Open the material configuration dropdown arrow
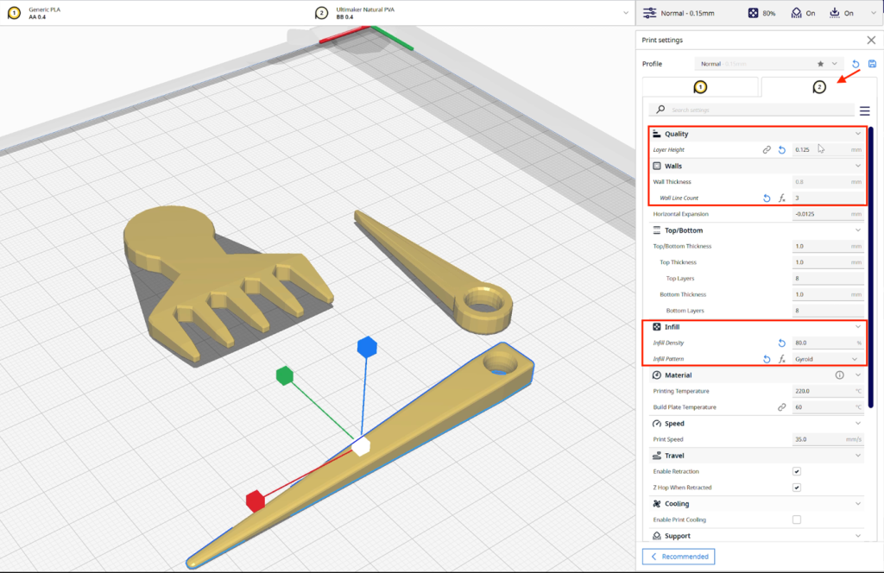The width and height of the screenshot is (884, 573). 626,13
